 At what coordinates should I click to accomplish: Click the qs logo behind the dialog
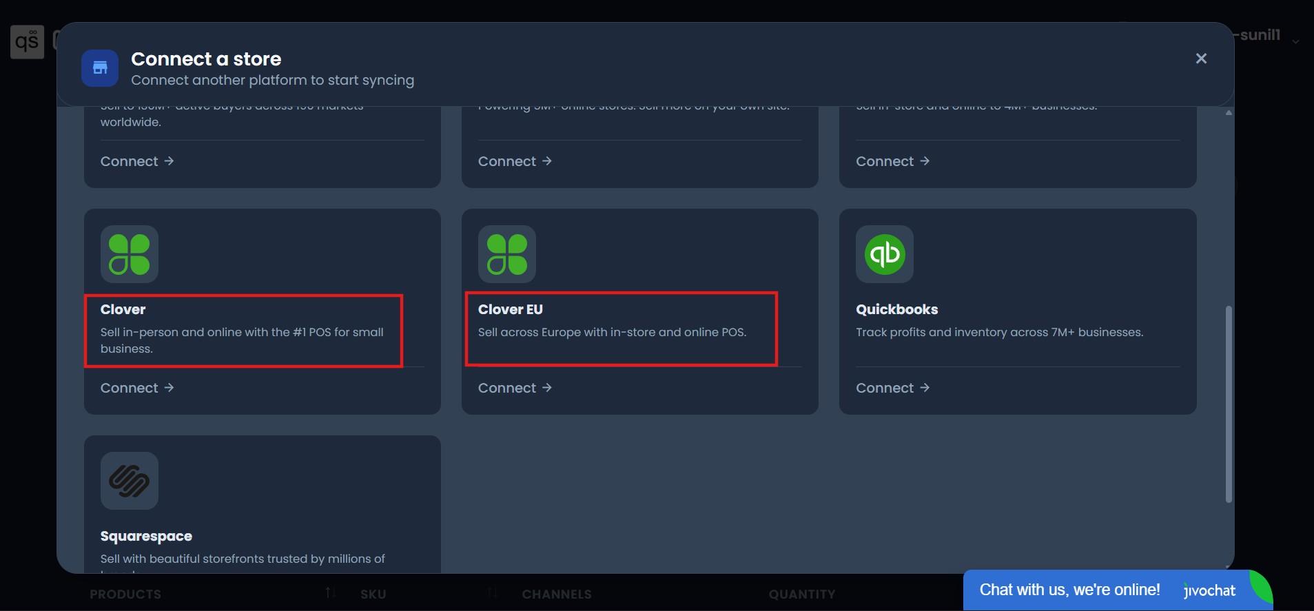coord(28,42)
